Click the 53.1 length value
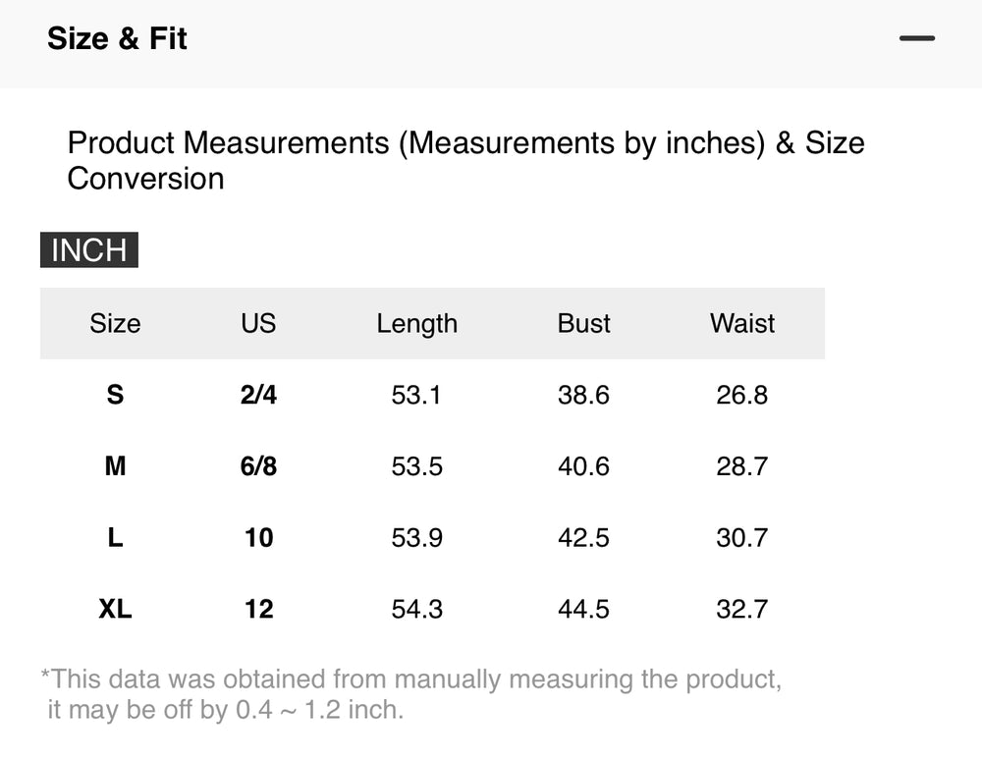Viewport: 982px width, 760px height. click(x=416, y=395)
